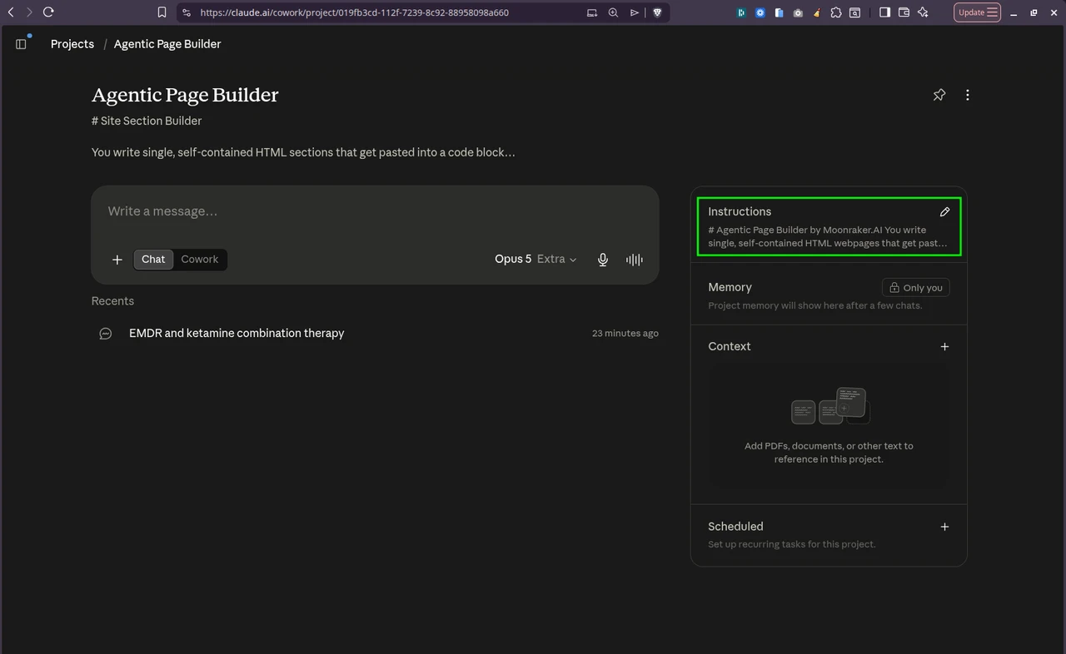Open the Opus 5 Extra model dropdown

pos(535,260)
